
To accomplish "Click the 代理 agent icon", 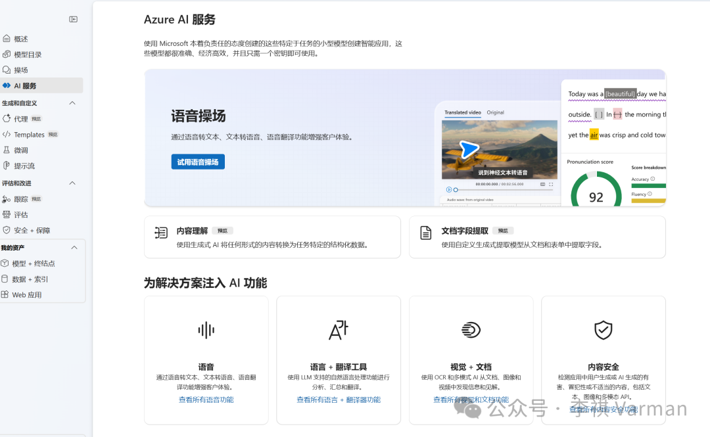I will [7, 119].
